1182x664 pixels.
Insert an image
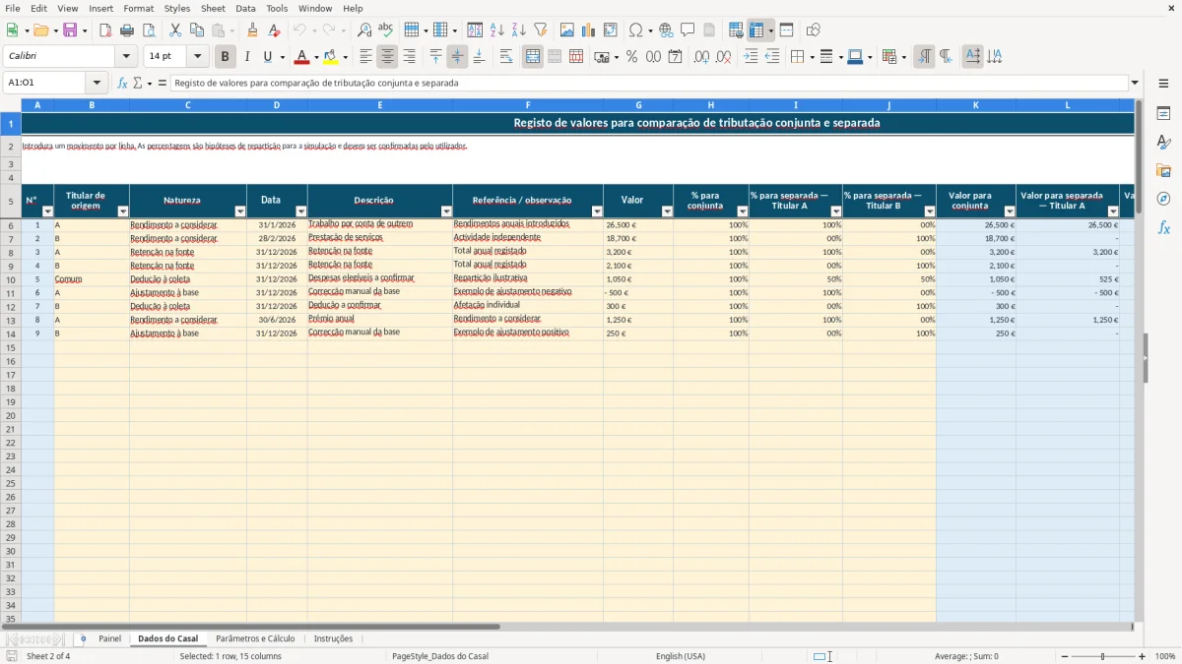[x=567, y=30]
